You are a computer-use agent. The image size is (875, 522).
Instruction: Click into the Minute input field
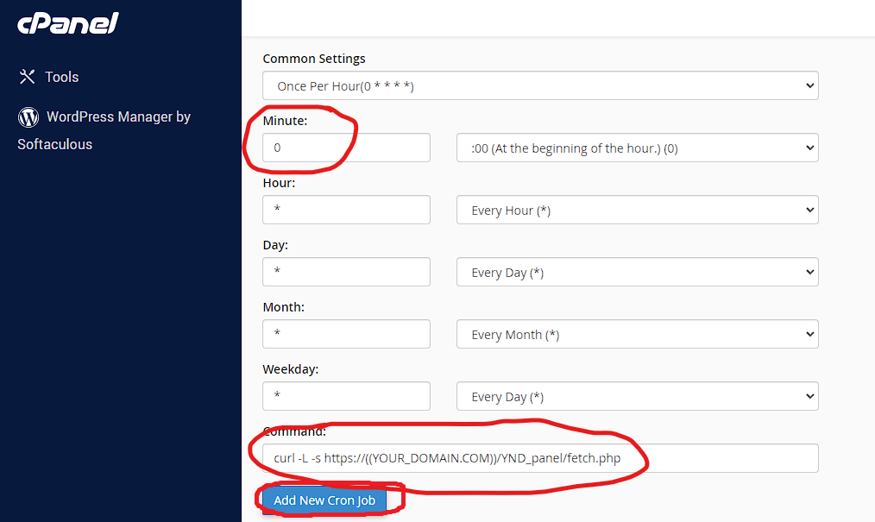[x=347, y=148]
